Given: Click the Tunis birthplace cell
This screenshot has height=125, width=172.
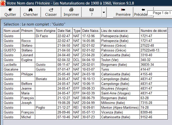Looking at the screenshot, I should click(x=120, y=70).
